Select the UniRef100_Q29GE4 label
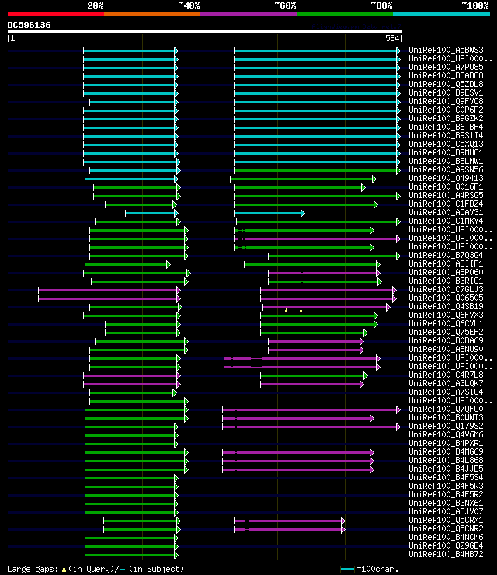 pos(446,546)
